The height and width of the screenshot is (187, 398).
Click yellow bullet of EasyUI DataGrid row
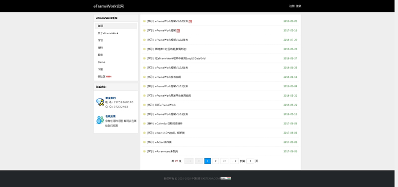point(144,58)
